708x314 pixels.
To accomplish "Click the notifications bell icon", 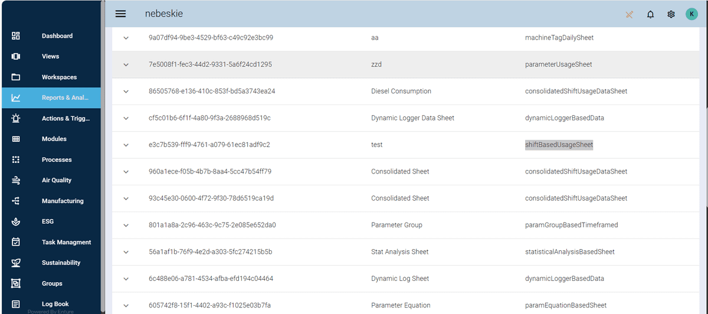I will [x=650, y=14].
